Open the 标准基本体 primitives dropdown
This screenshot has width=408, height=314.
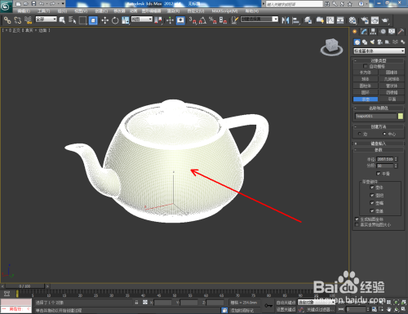pyautogui.click(x=379, y=51)
